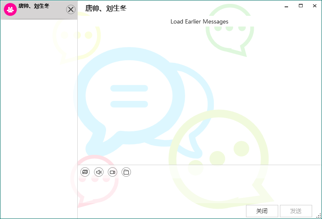Close the 唐帅、刘生冬 conversation tab

tap(71, 9)
